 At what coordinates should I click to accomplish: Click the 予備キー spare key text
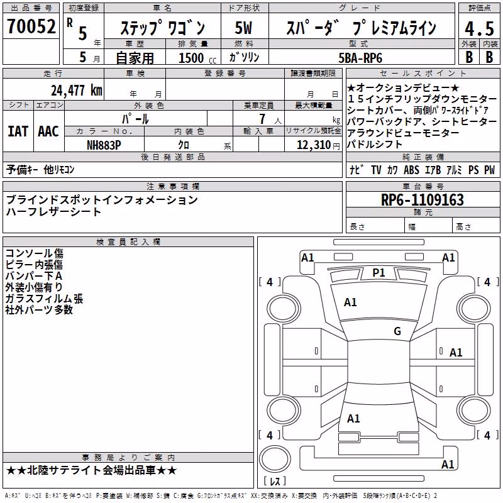tap(22, 169)
